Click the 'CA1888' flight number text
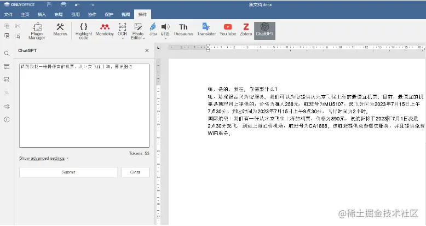426x226 pixels. tap(318, 126)
